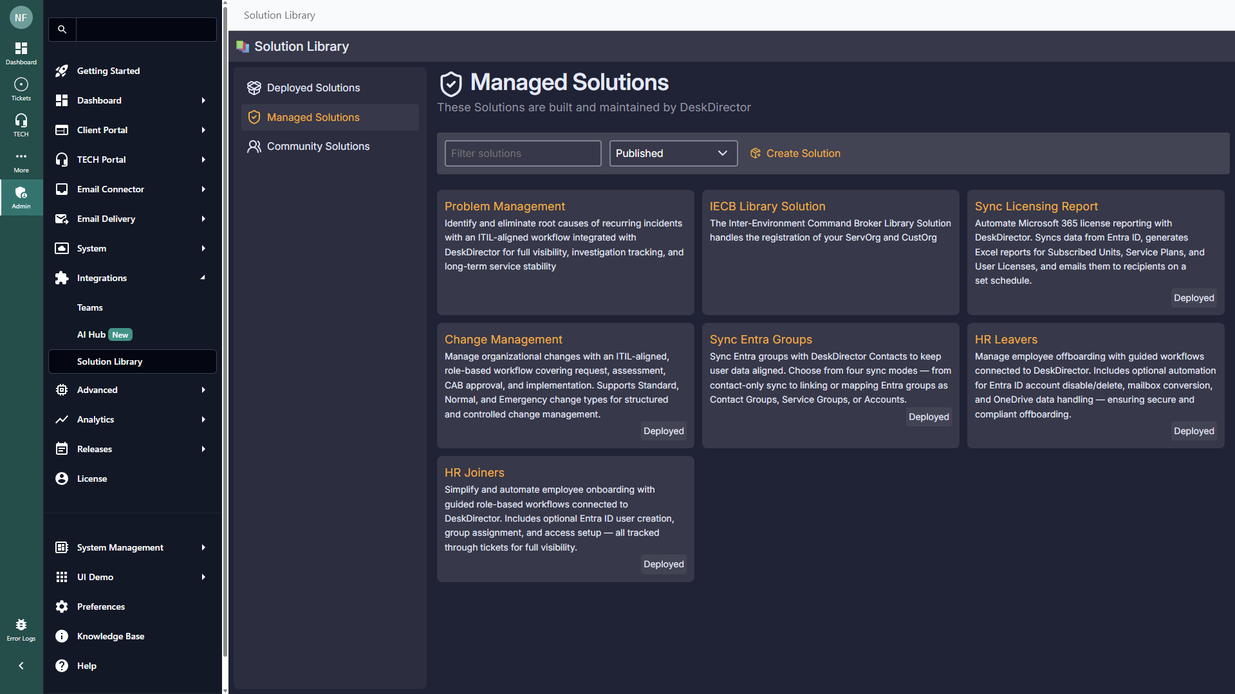Click the TECH headset rail icon
This screenshot has width=1235, height=694.
tap(21, 125)
